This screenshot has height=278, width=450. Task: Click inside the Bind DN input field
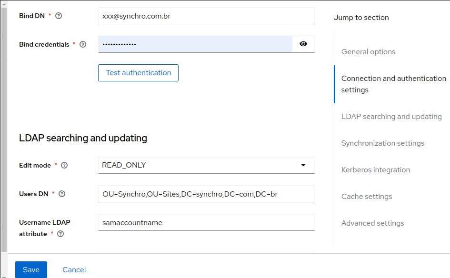[x=206, y=16]
